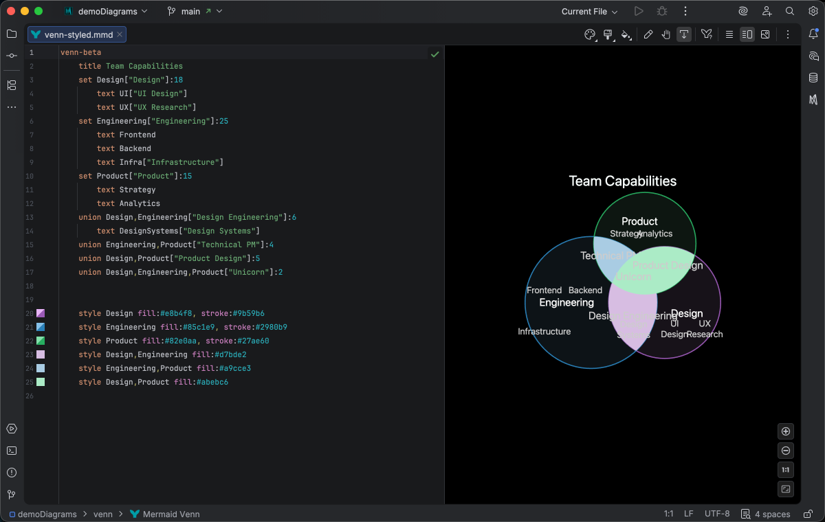
Task: Click the Team Capabilities diagram title
Action: point(623,181)
